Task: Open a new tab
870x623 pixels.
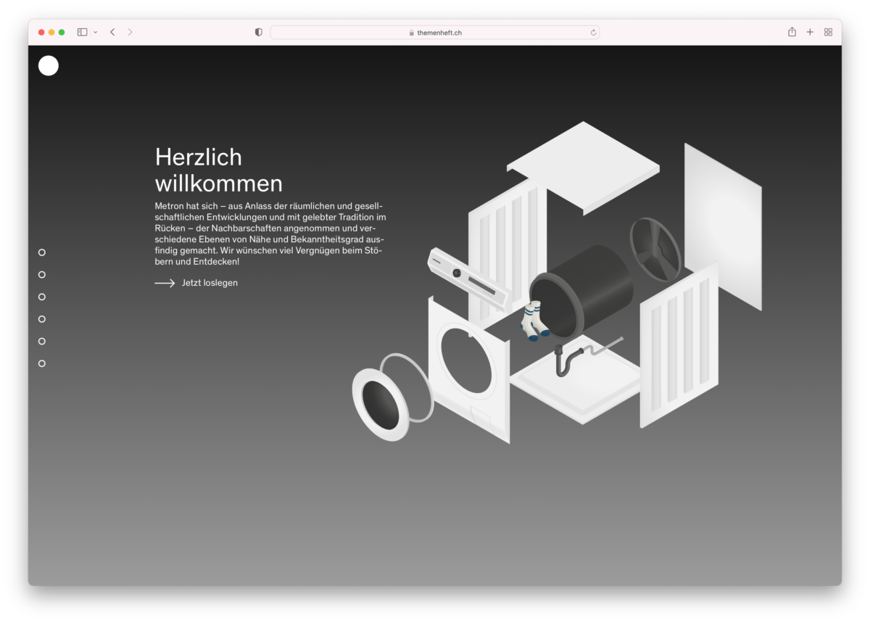Action: 810,32
